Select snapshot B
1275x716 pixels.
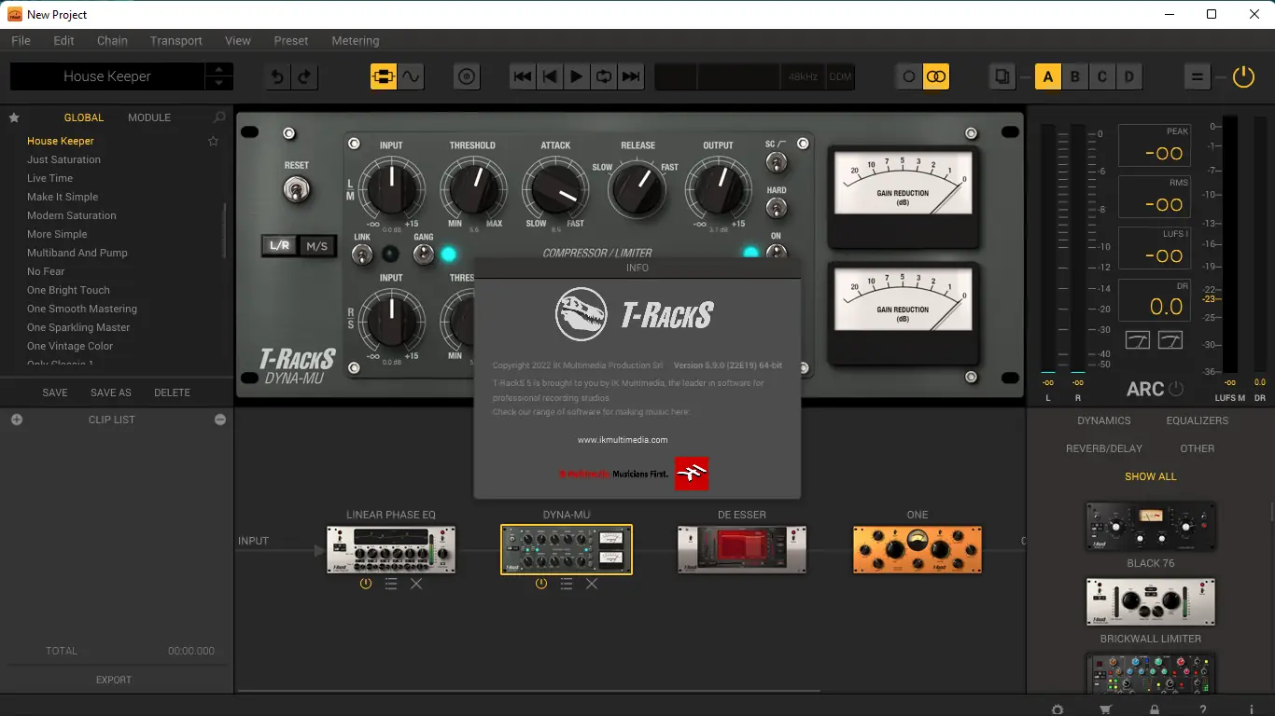(1073, 76)
